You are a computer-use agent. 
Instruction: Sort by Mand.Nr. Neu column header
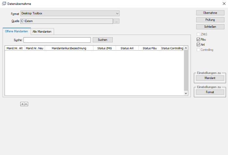point(35,48)
